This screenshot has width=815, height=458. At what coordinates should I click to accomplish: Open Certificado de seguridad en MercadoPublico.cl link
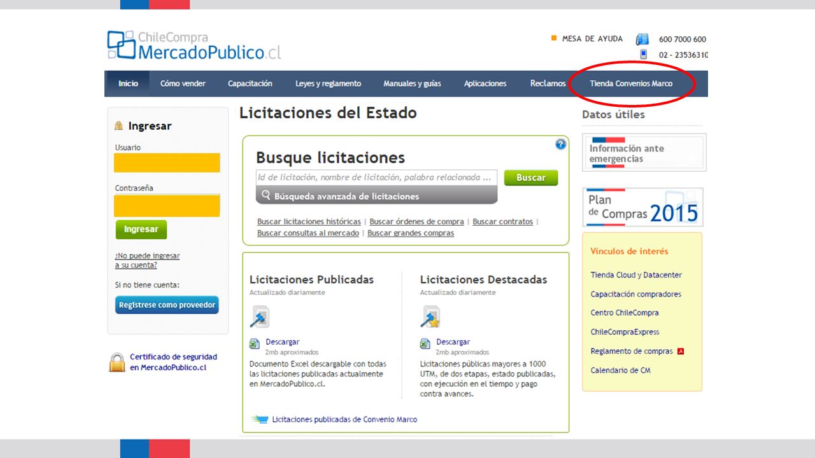click(173, 362)
